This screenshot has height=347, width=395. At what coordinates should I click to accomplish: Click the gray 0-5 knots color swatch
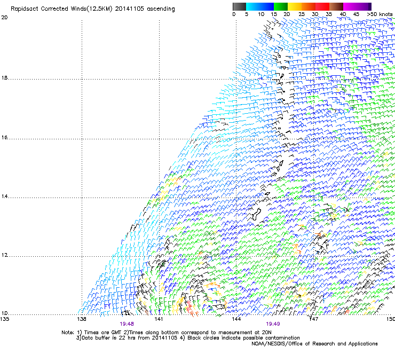tap(239, 6)
